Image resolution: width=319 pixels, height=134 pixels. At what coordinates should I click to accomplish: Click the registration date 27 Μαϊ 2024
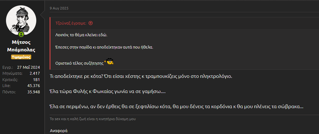coord(28,67)
